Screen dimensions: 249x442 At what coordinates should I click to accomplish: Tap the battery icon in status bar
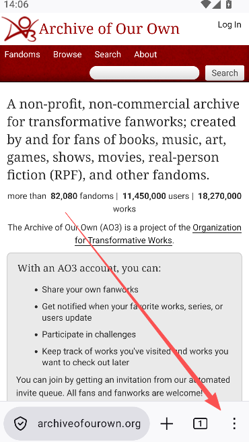point(228,4)
